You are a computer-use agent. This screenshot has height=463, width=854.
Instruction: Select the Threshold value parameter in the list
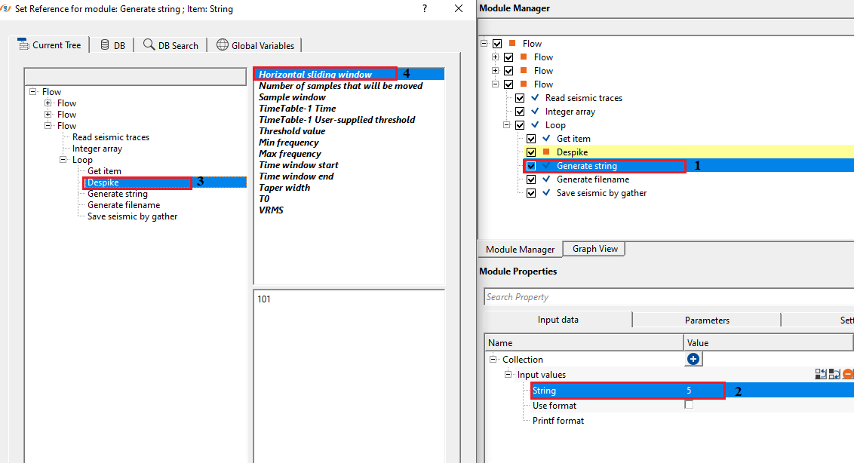pos(292,131)
